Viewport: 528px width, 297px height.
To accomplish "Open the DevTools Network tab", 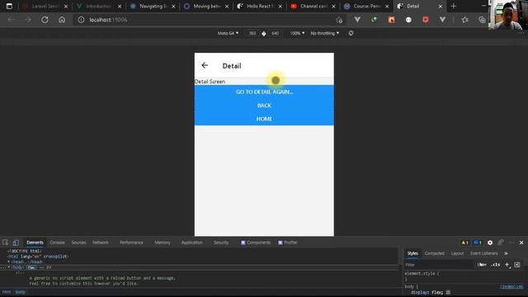I will point(101,243).
